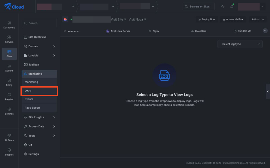This screenshot has height=168, width=270.
Task: Click the activity pulse icon in header
Action: 223,7
